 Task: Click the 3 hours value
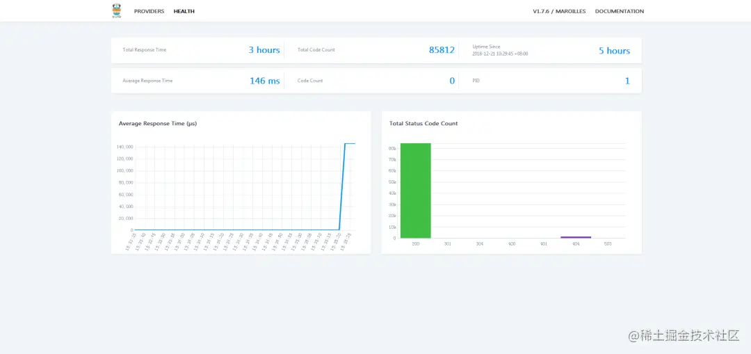264,50
